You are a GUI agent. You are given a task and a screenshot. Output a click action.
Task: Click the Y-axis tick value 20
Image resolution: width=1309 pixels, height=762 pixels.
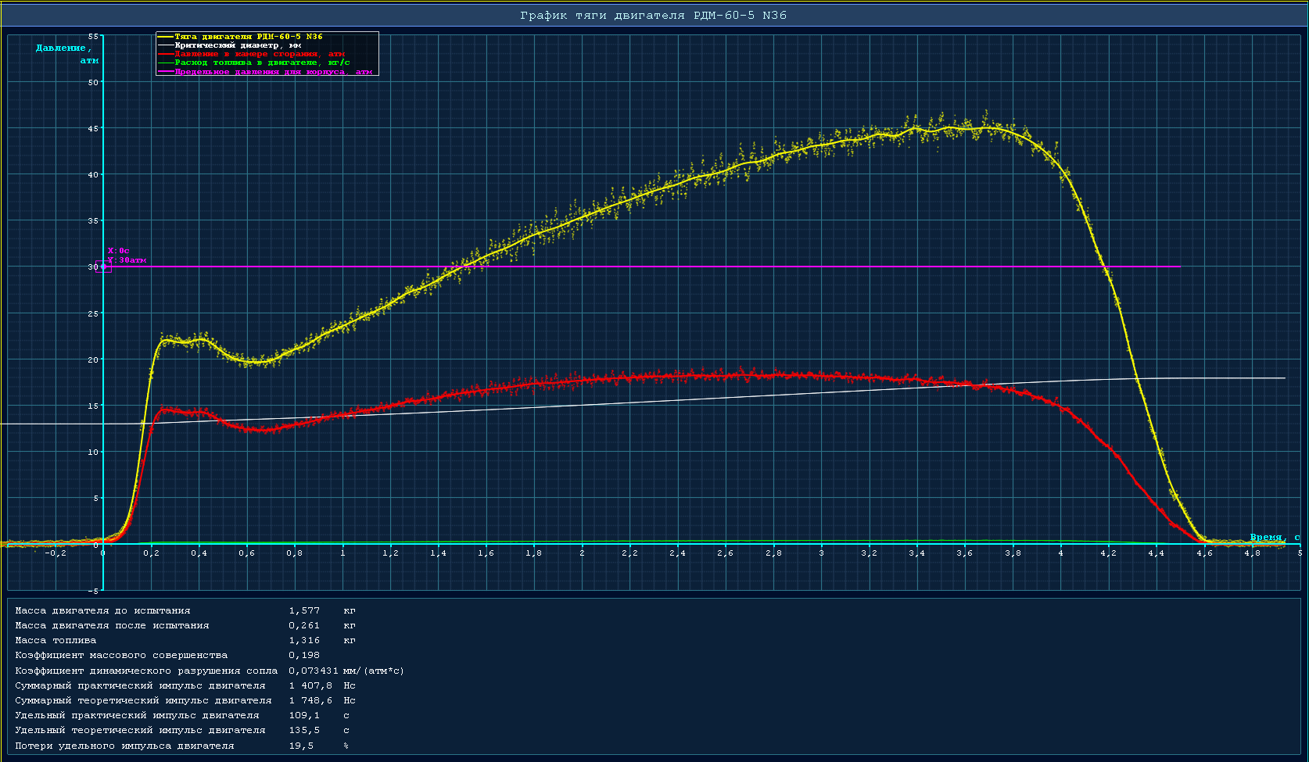(94, 360)
